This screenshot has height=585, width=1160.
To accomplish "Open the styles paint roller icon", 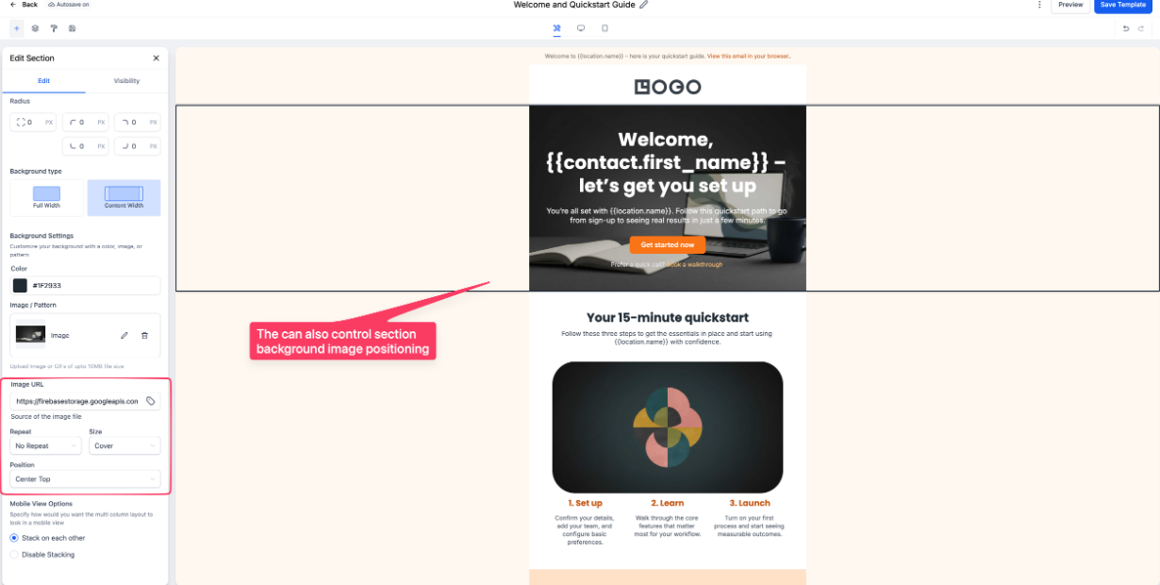I will [54, 28].
